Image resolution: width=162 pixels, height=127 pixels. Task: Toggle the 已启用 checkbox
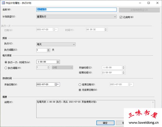coord(121,17)
